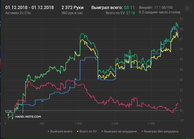
Task: Click 'Активен 2ч 27м' text
Action: pos(18,13)
